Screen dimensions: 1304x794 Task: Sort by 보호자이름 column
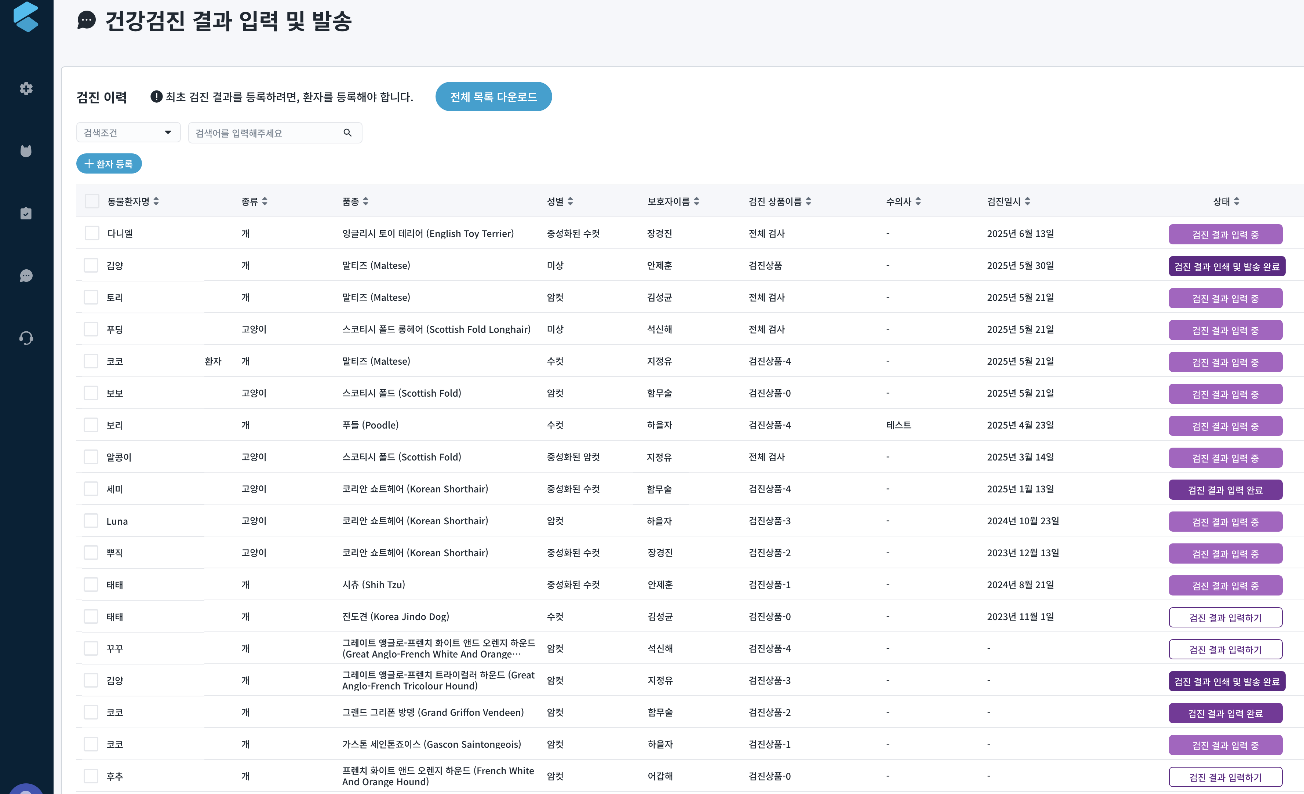coord(696,201)
